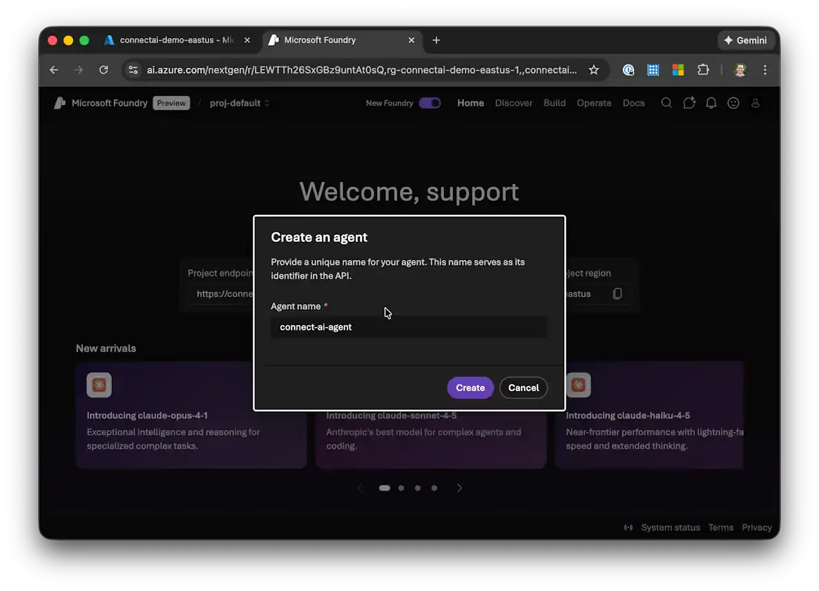This screenshot has width=819, height=591.
Task: Open the notifications bell icon
Action: click(x=711, y=103)
